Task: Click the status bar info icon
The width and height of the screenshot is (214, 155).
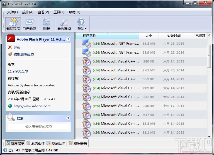Action: click(x=5, y=150)
